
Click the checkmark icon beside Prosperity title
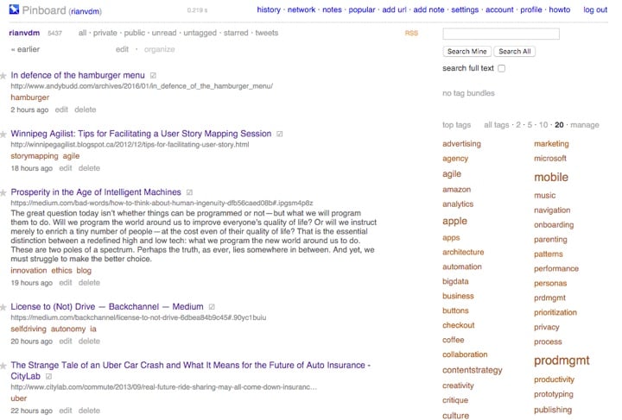[x=189, y=192]
